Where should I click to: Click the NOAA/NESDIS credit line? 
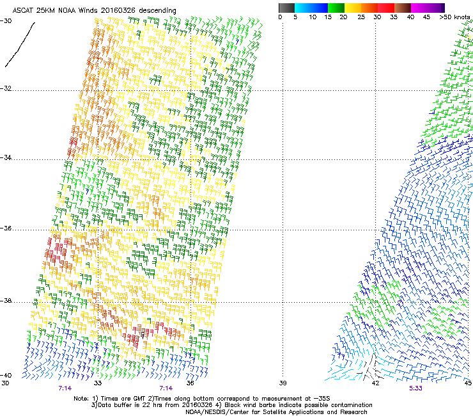click(x=276, y=412)
